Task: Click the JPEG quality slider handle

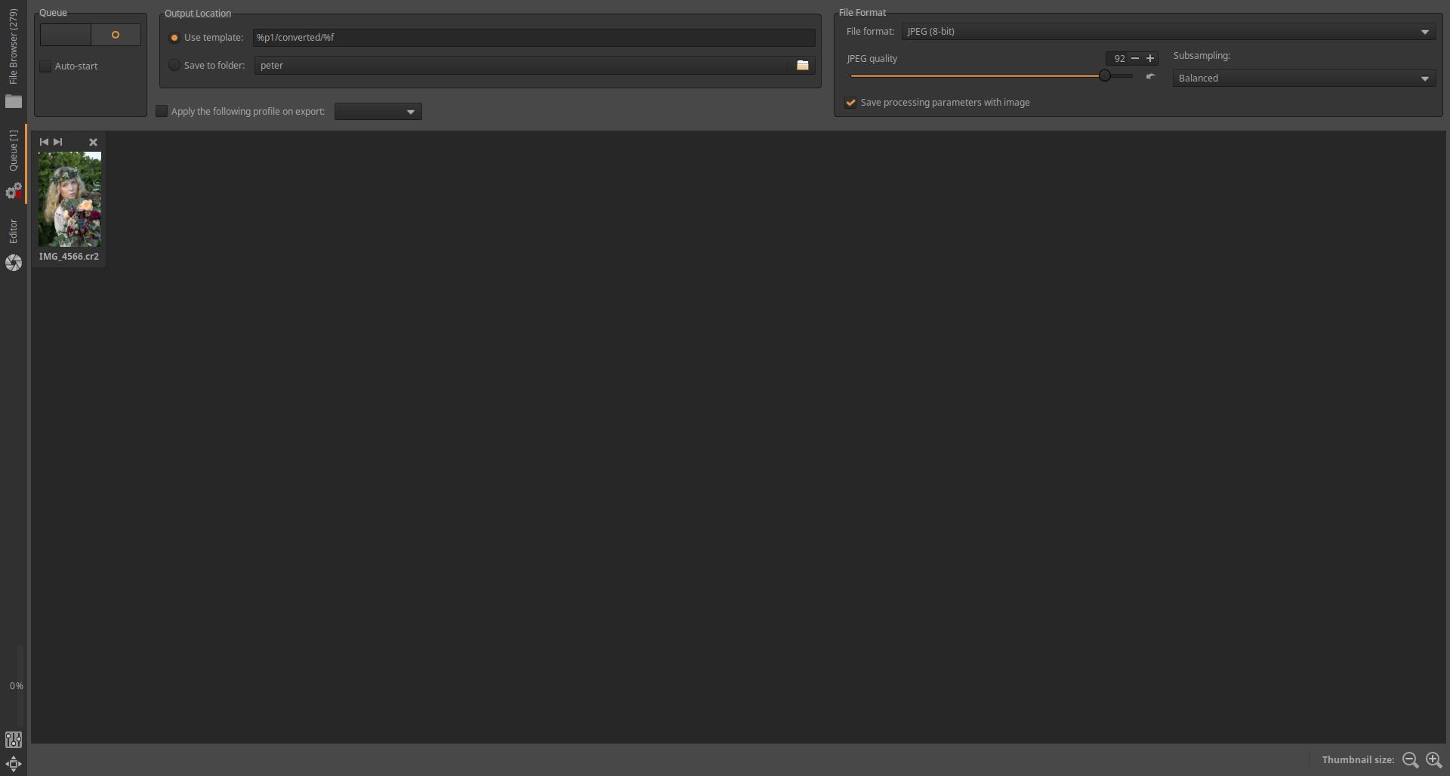Action: 1105,75
